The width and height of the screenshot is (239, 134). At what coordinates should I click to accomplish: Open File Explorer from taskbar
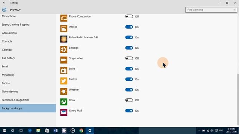(38, 131)
